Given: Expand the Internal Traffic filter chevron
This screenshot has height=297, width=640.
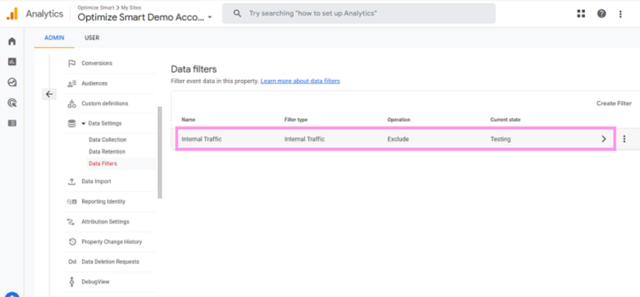Looking at the screenshot, I should [x=604, y=139].
